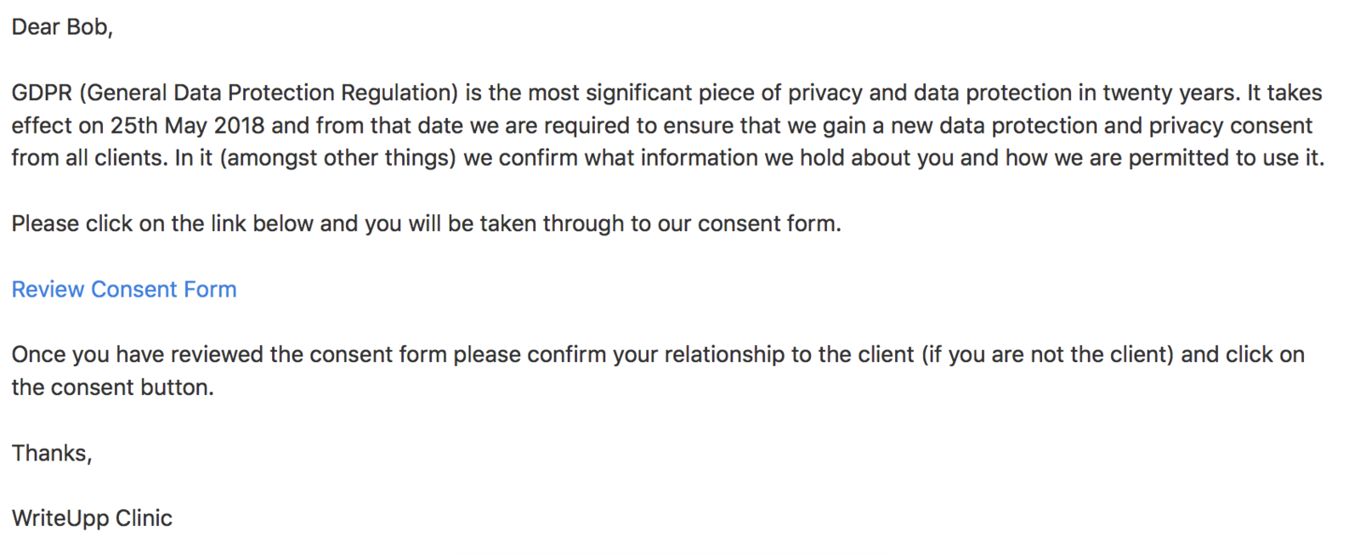The width and height of the screenshot is (1360, 554).
Task: Open the Review Consent Form link
Action: coord(124,290)
